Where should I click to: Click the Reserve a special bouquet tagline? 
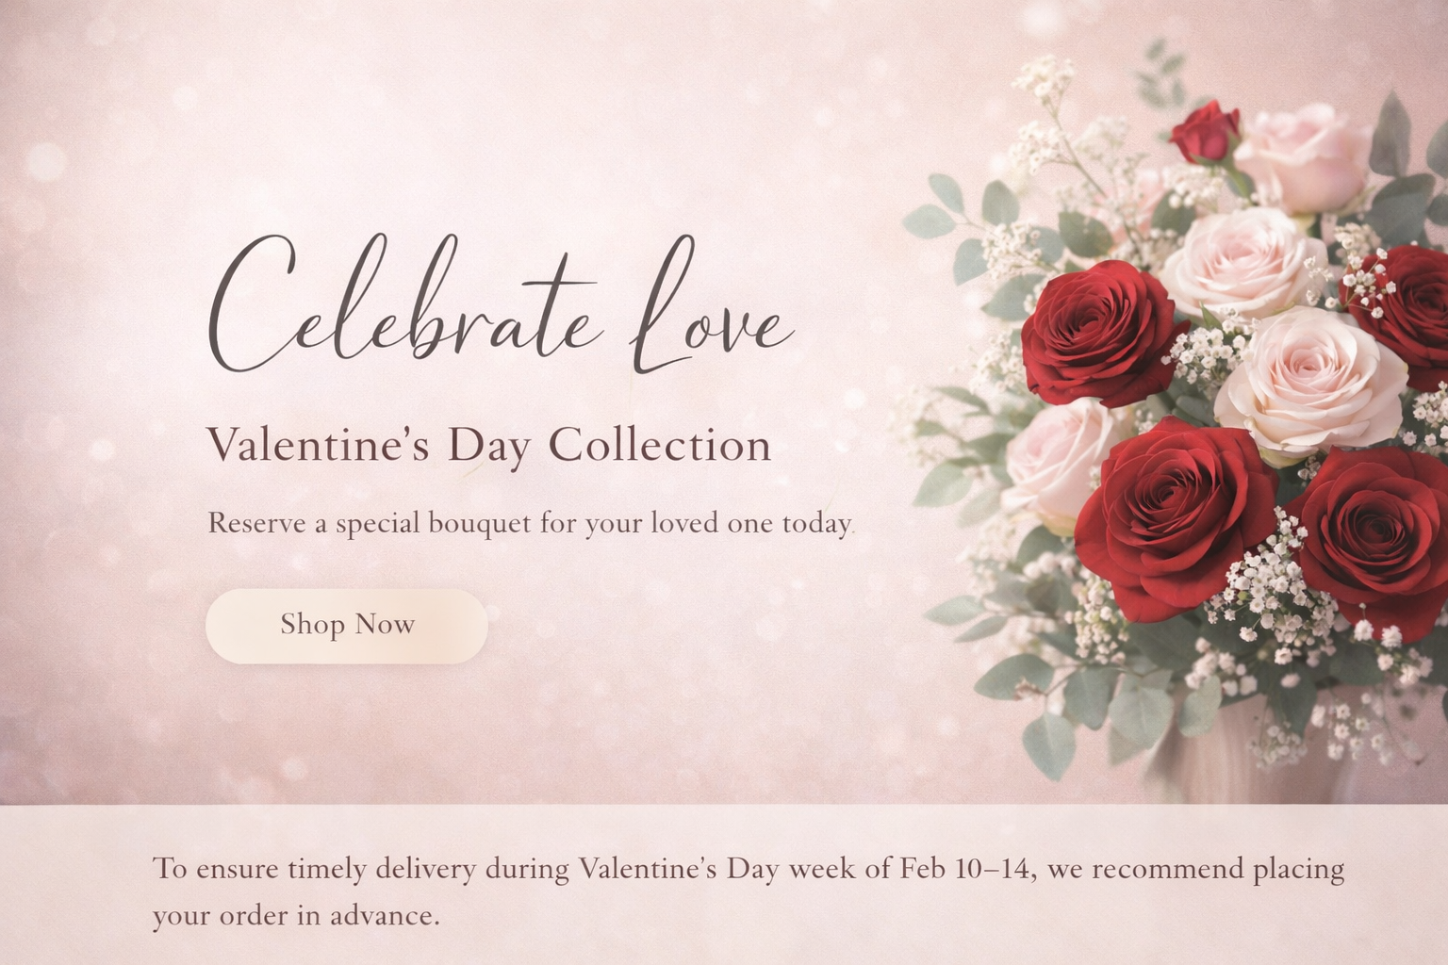(x=530, y=523)
